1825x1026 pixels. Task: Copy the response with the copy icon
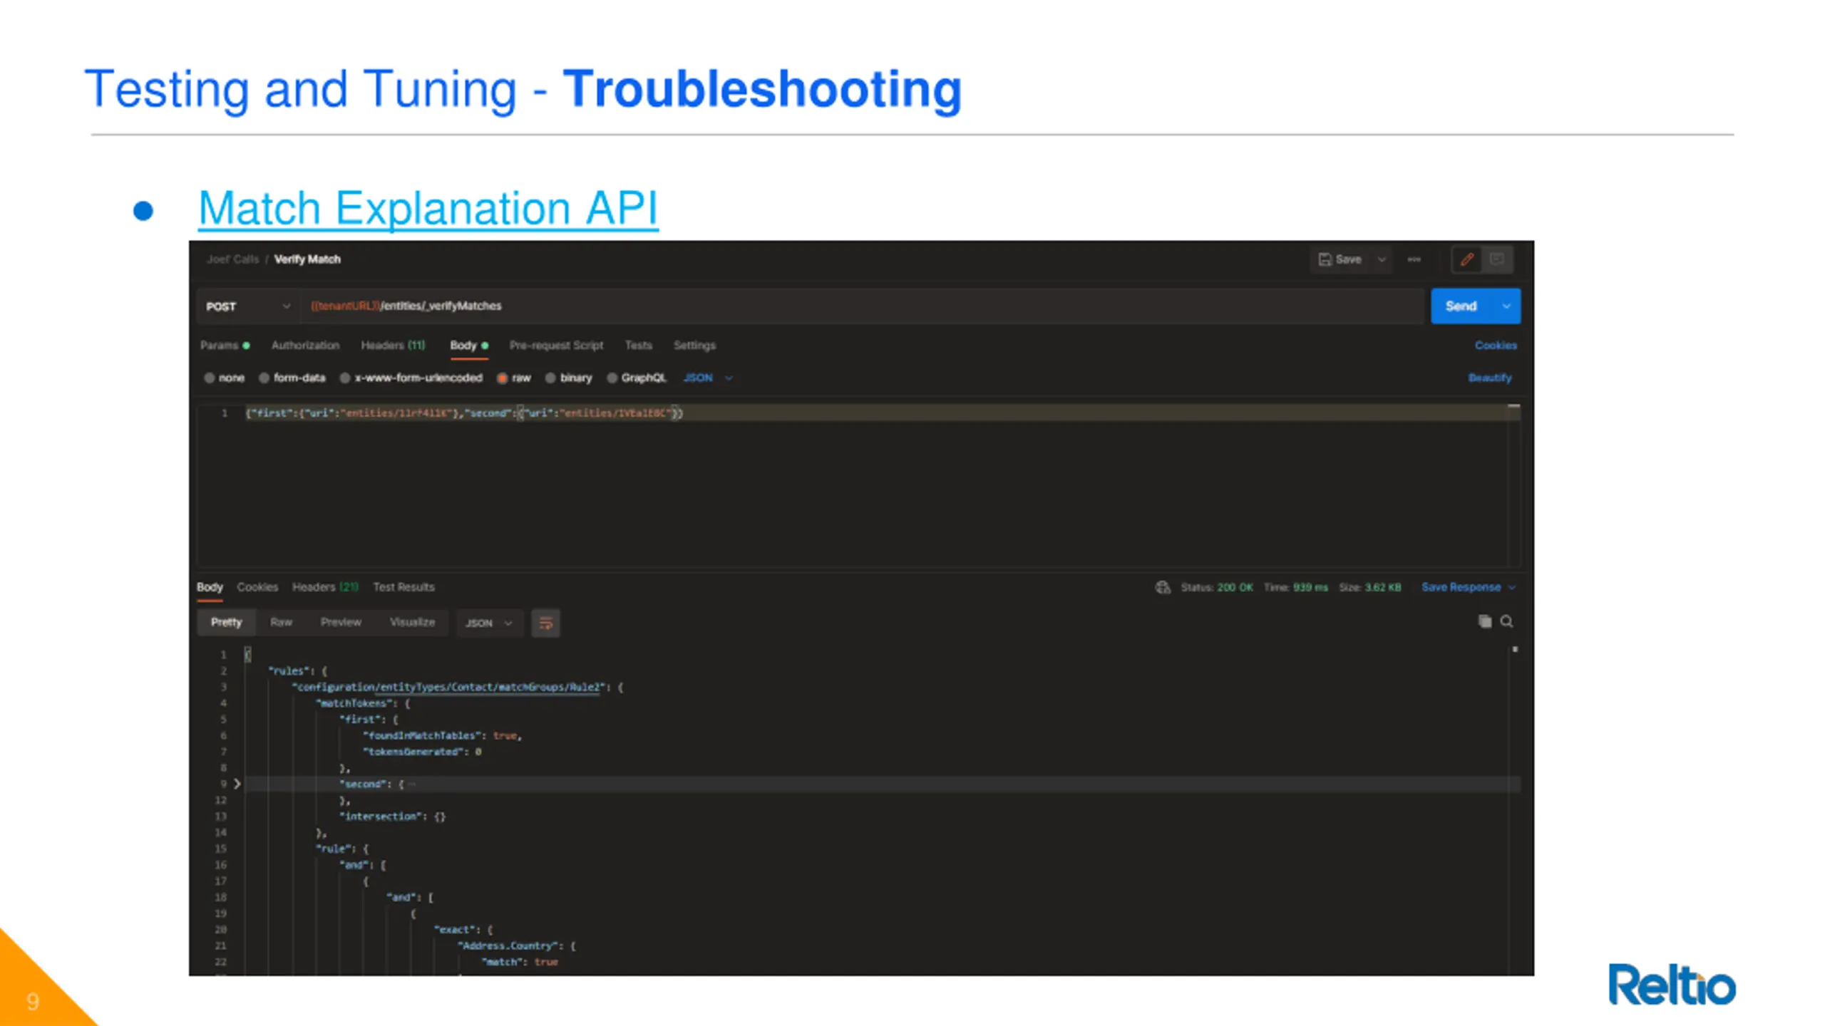pyautogui.click(x=1484, y=621)
